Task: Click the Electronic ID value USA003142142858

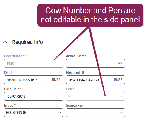Action: click(84, 80)
